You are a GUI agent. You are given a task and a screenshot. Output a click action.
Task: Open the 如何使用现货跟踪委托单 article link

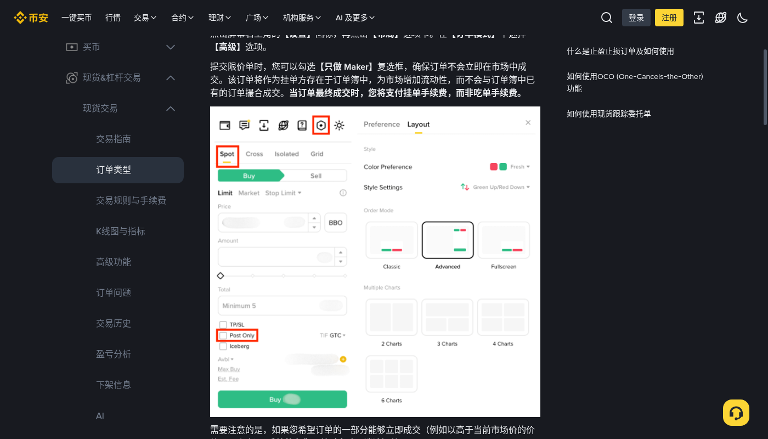coord(609,114)
